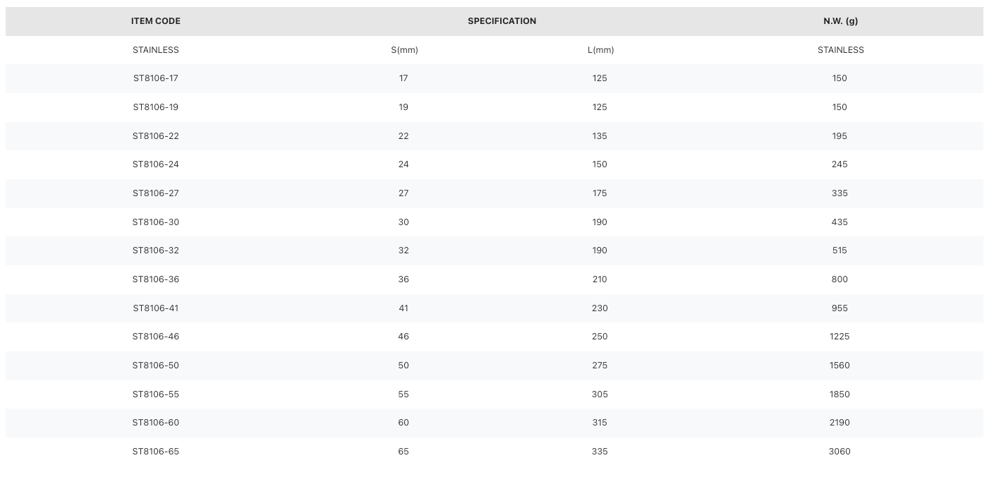Click the weight value 3060

[840, 452]
